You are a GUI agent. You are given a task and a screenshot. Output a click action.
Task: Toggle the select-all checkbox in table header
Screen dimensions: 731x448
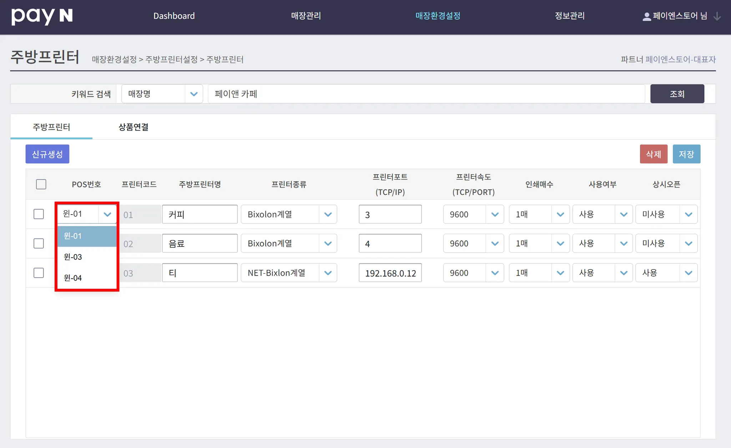[x=41, y=184]
